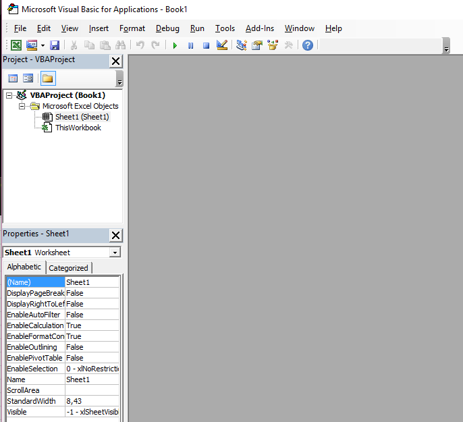This screenshot has width=463, height=422.
Task: Click the Copy icon in toolbar
Action: tap(89, 45)
